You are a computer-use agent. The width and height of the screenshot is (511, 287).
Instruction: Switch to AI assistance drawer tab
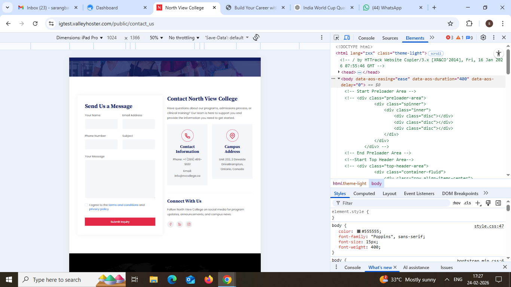[416, 267]
